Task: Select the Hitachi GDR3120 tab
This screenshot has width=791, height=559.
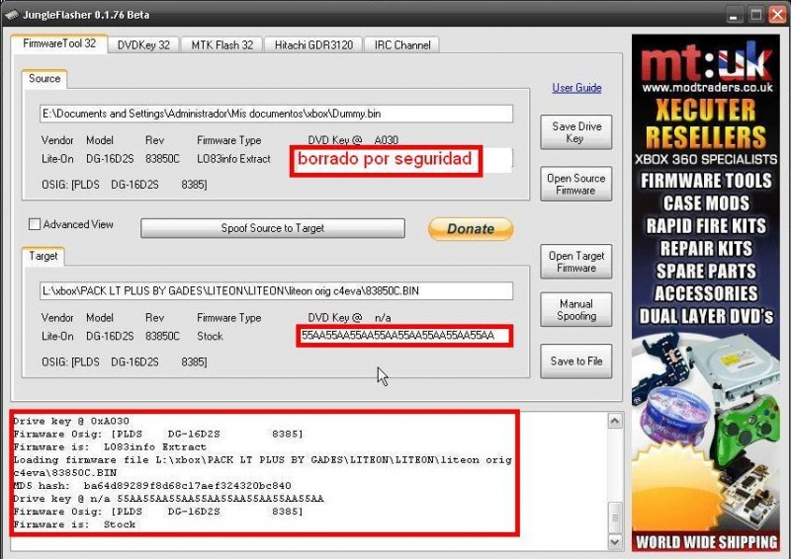Action: [313, 45]
